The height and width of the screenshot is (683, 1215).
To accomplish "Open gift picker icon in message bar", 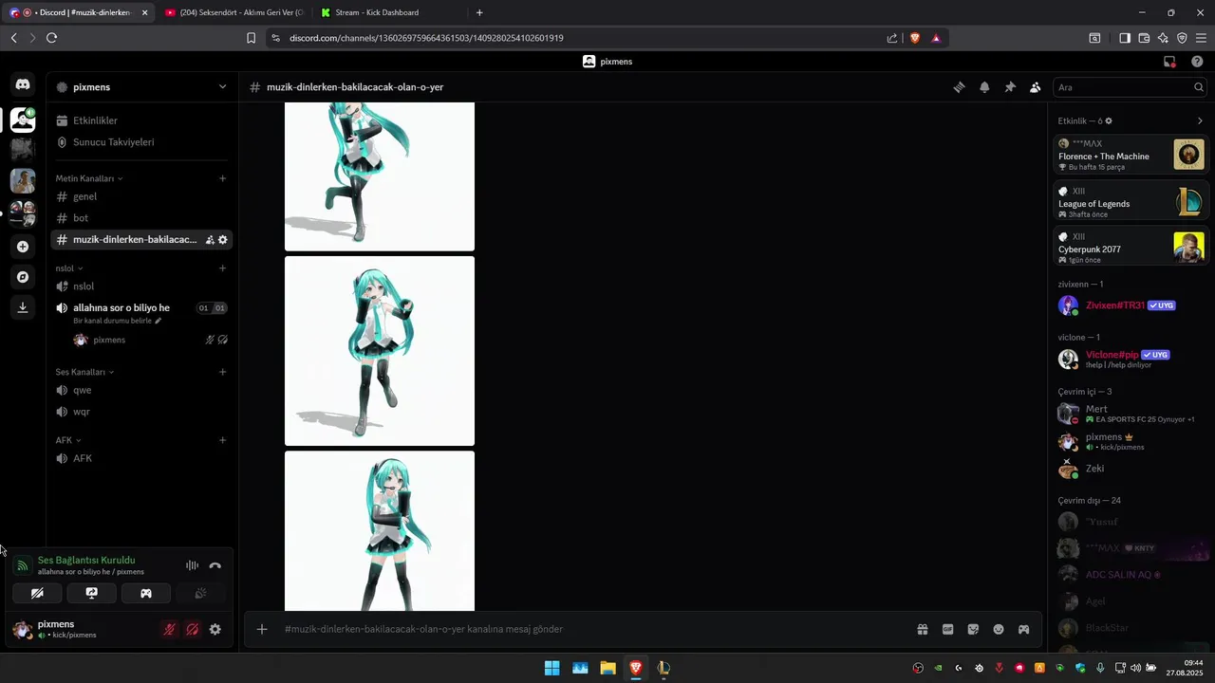I will pyautogui.click(x=922, y=629).
